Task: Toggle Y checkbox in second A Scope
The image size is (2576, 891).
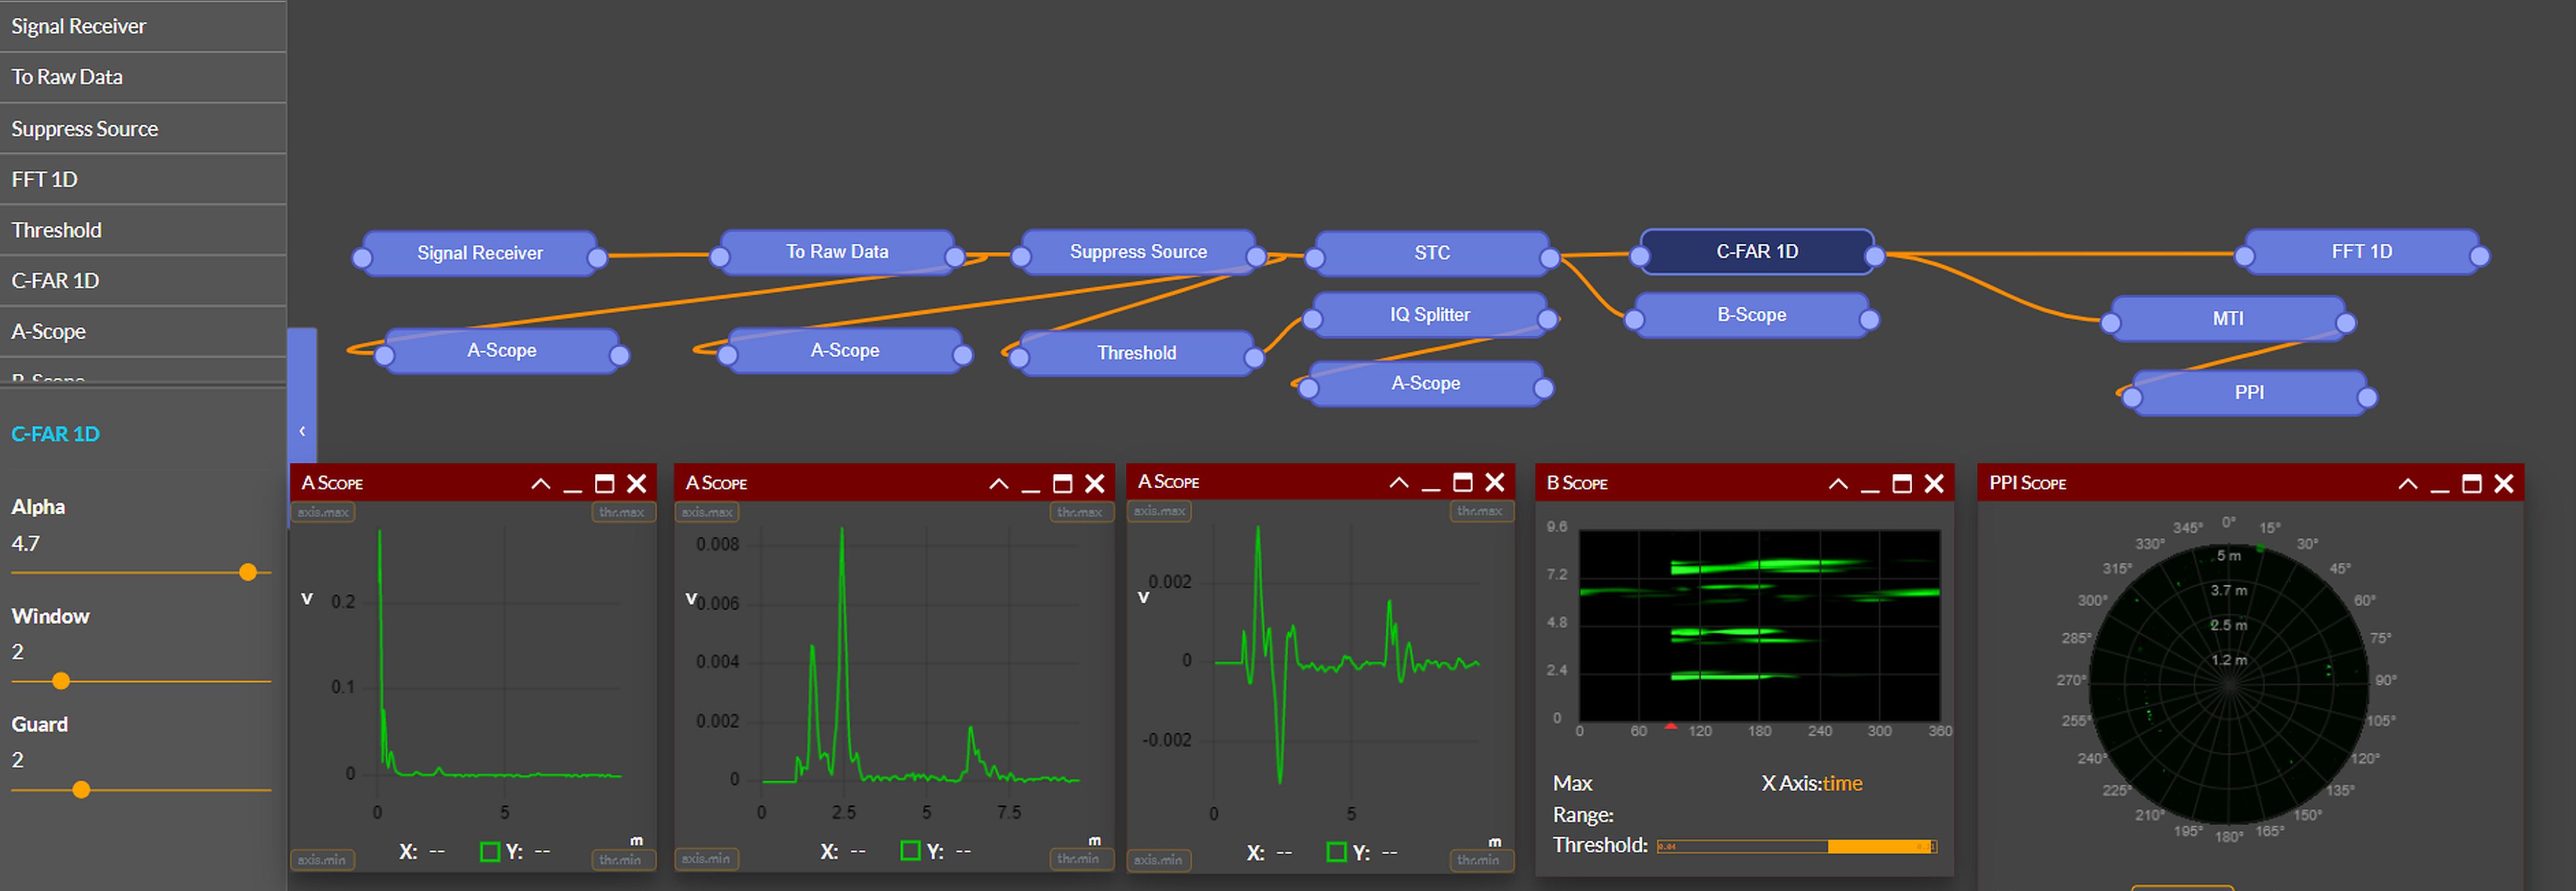Action: pyautogui.click(x=910, y=851)
